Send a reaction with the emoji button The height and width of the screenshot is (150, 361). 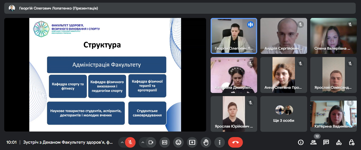click(178, 142)
